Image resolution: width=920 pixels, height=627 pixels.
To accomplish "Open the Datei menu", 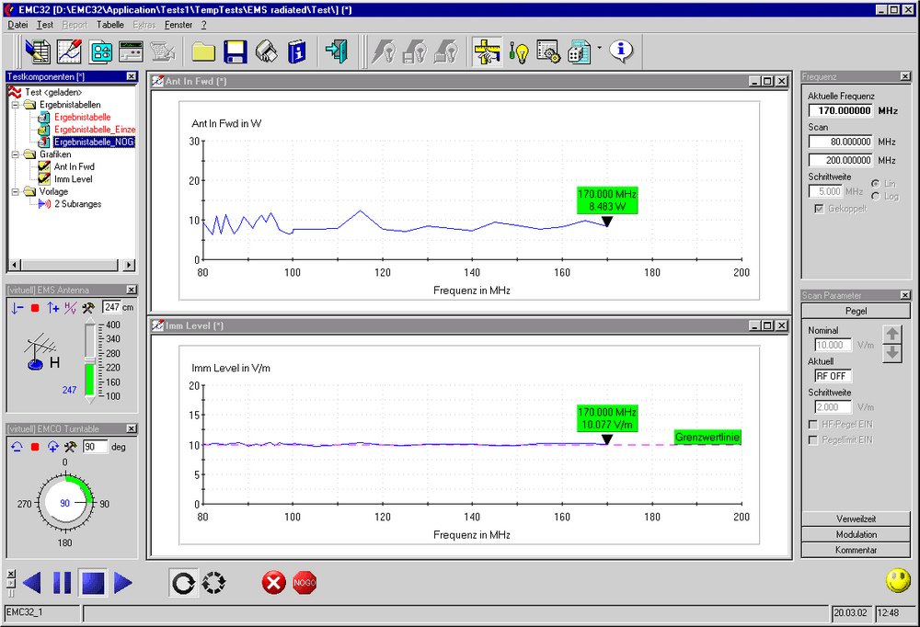I will click(17, 24).
